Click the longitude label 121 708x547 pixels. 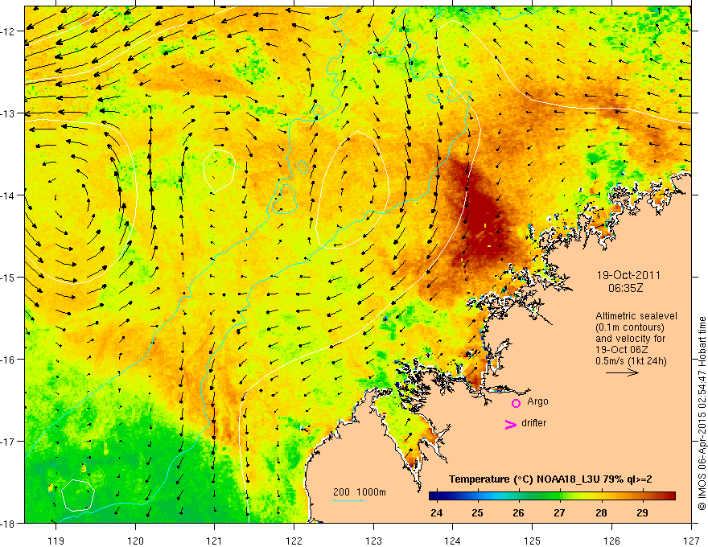pos(215,541)
